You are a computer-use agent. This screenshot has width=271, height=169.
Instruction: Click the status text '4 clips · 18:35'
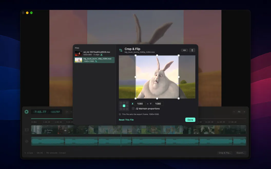click(x=34, y=153)
